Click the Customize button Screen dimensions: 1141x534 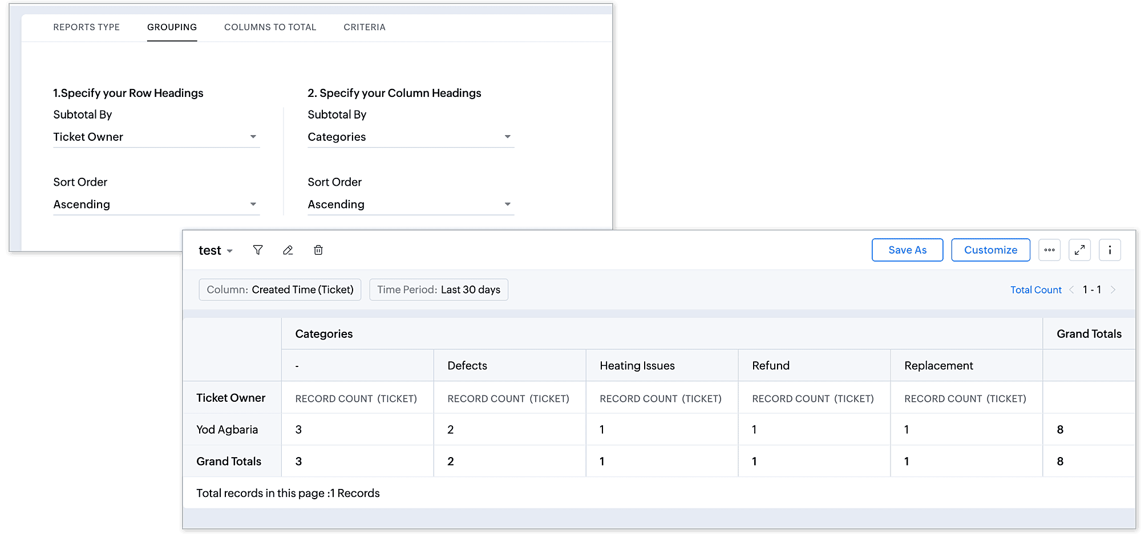[x=990, y=250]
